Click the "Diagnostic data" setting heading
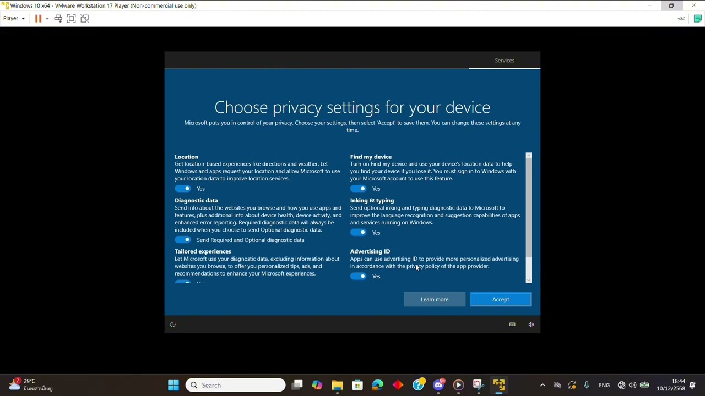705x396 pixels. [x=196, y=200]
